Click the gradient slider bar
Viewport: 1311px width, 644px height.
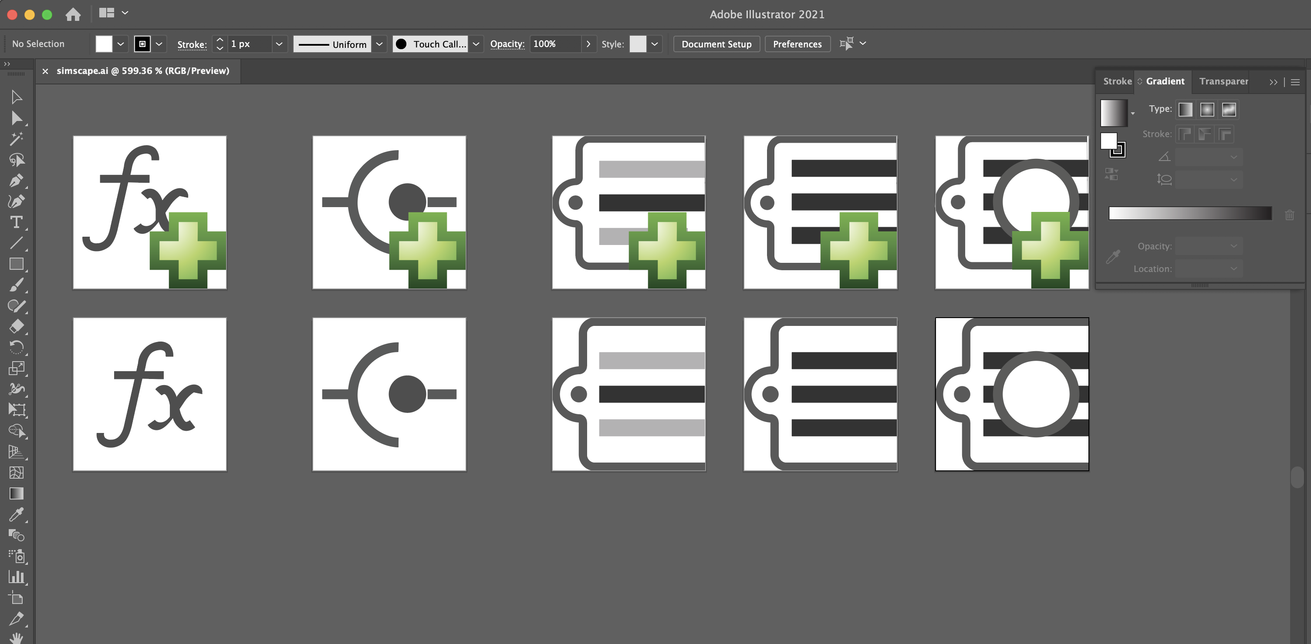tap(1190, 214)
